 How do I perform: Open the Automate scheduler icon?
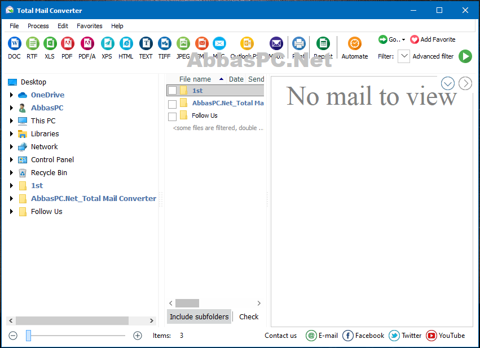(x=354, y=43)
